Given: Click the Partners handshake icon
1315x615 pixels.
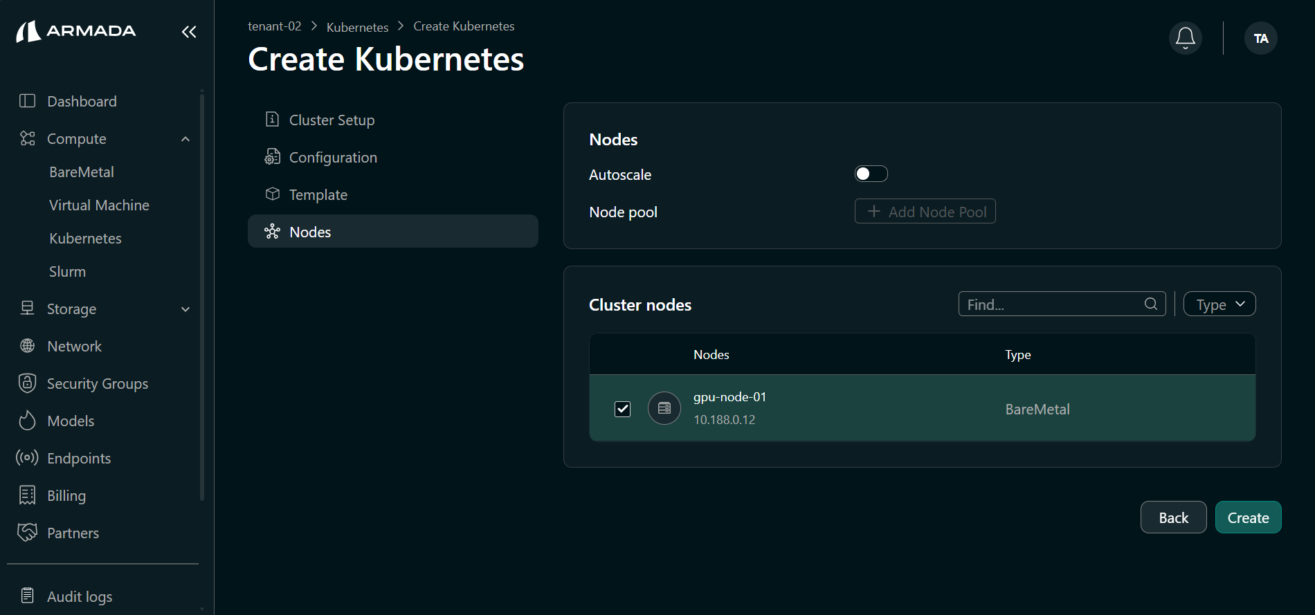Looking at the screenshot, I should point(28,533).
